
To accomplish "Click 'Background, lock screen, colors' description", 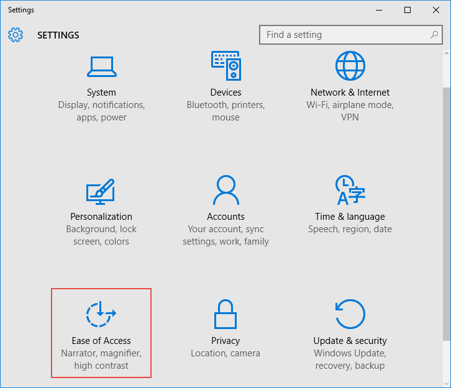I will tap(101, 235).
